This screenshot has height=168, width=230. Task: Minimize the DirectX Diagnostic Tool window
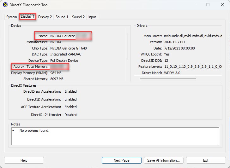193,5
